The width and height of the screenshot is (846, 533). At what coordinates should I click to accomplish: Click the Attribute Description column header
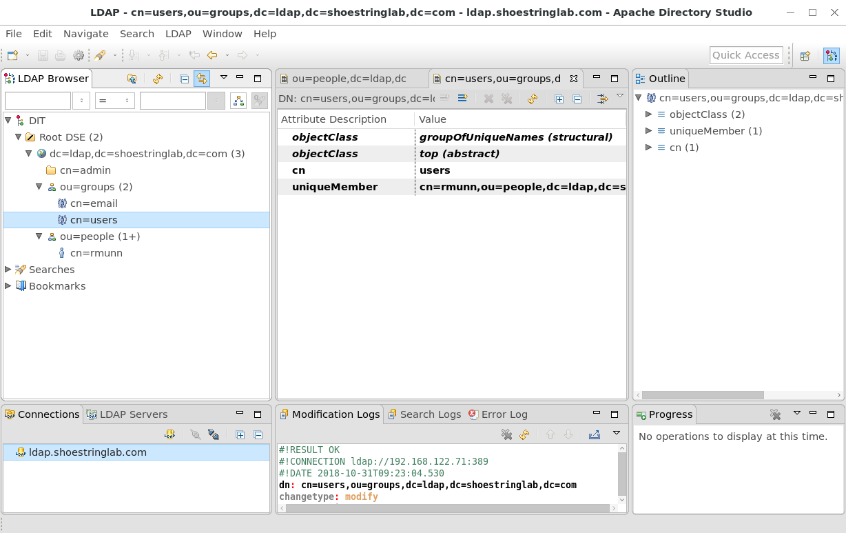pyautogui.click(x=346, y=119)
